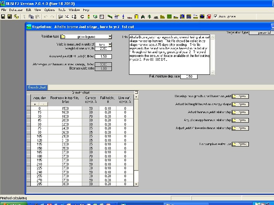
Task: Select root mass cell for age 15
Action: [65, 112]
